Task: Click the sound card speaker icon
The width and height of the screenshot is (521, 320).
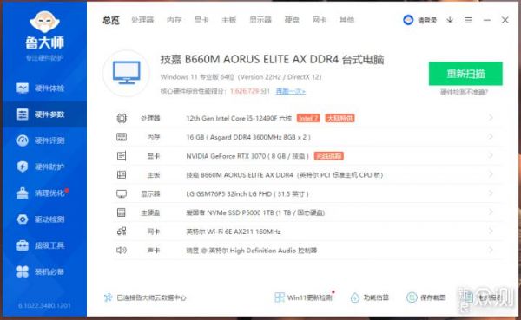Action: coord(122,251)
